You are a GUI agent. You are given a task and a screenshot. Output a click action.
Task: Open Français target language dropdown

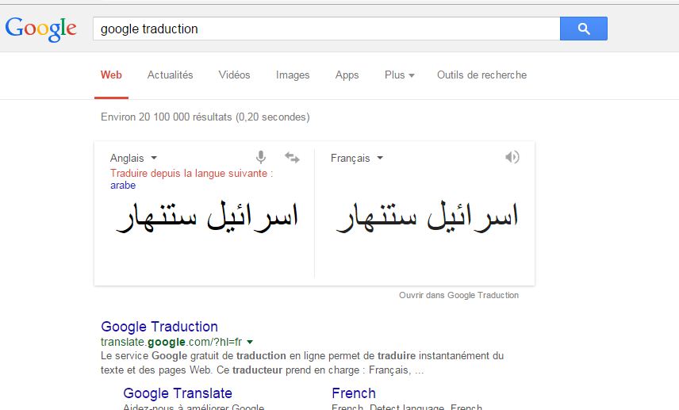click(x=357, y=158)
